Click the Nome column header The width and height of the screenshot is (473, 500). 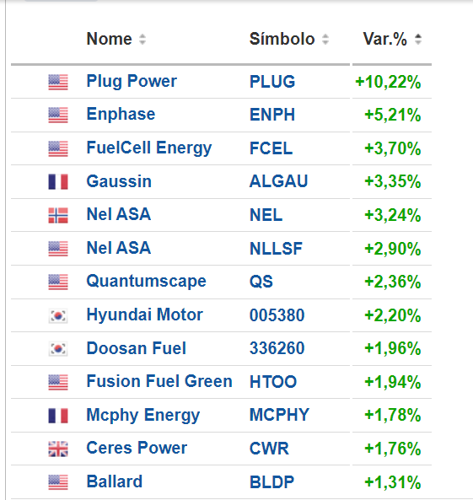109,39
